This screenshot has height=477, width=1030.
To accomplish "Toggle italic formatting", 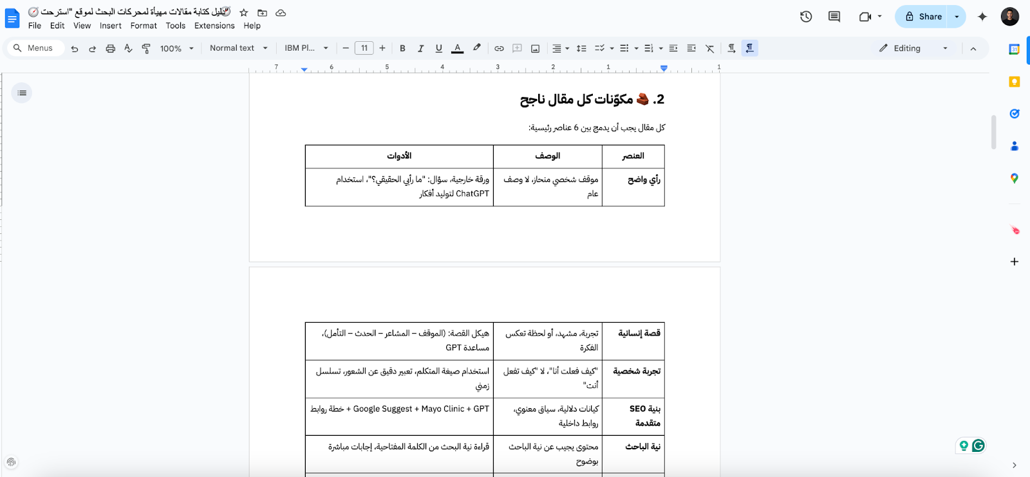I will click(x=420, y=48).
